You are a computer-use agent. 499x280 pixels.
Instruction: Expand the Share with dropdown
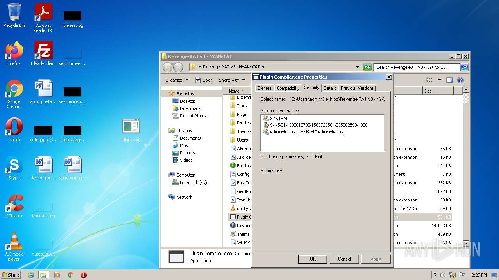[x=232, y=80]
